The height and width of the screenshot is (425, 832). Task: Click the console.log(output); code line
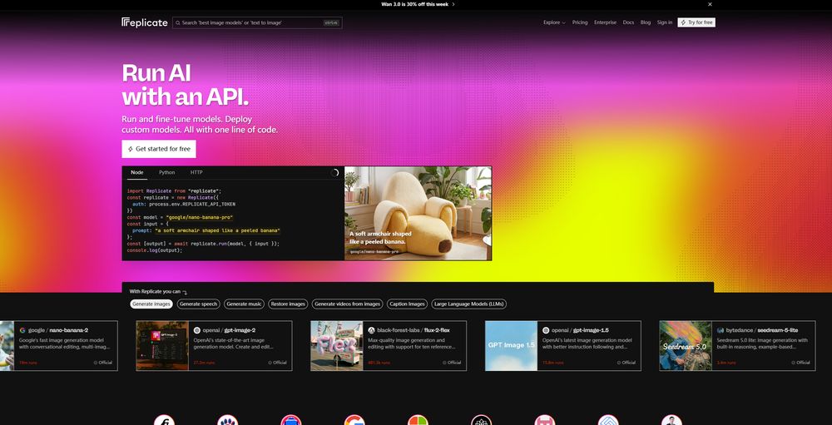click(x=155, y=250)
